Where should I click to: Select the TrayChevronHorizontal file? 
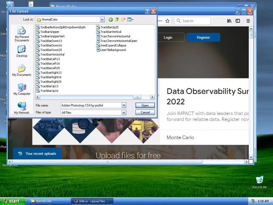click(x=113, y=36)
